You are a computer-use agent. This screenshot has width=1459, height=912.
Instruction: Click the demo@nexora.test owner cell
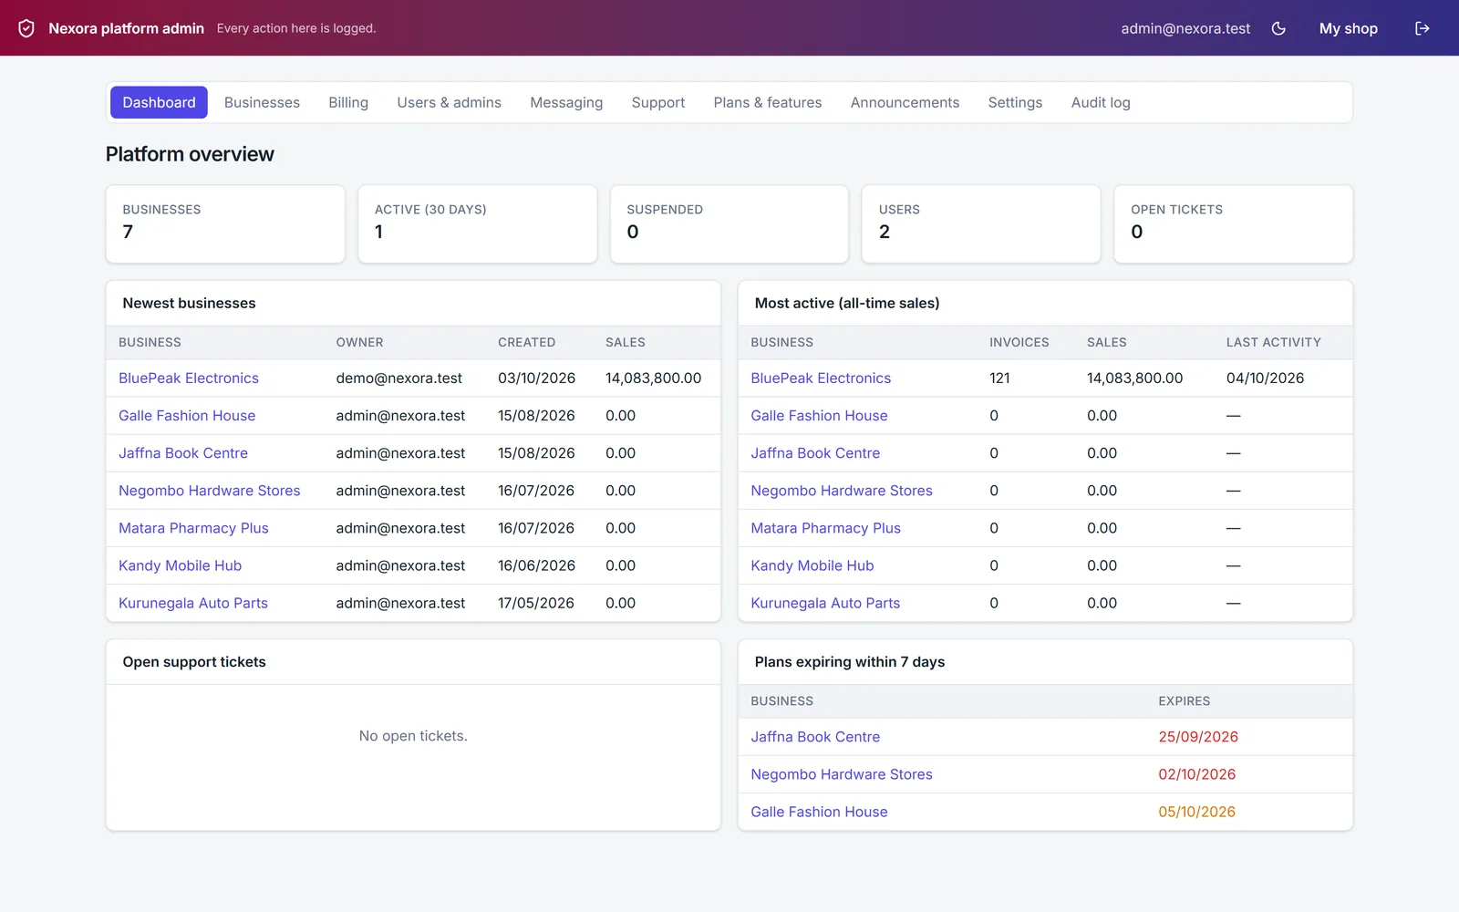pos(398,378)
